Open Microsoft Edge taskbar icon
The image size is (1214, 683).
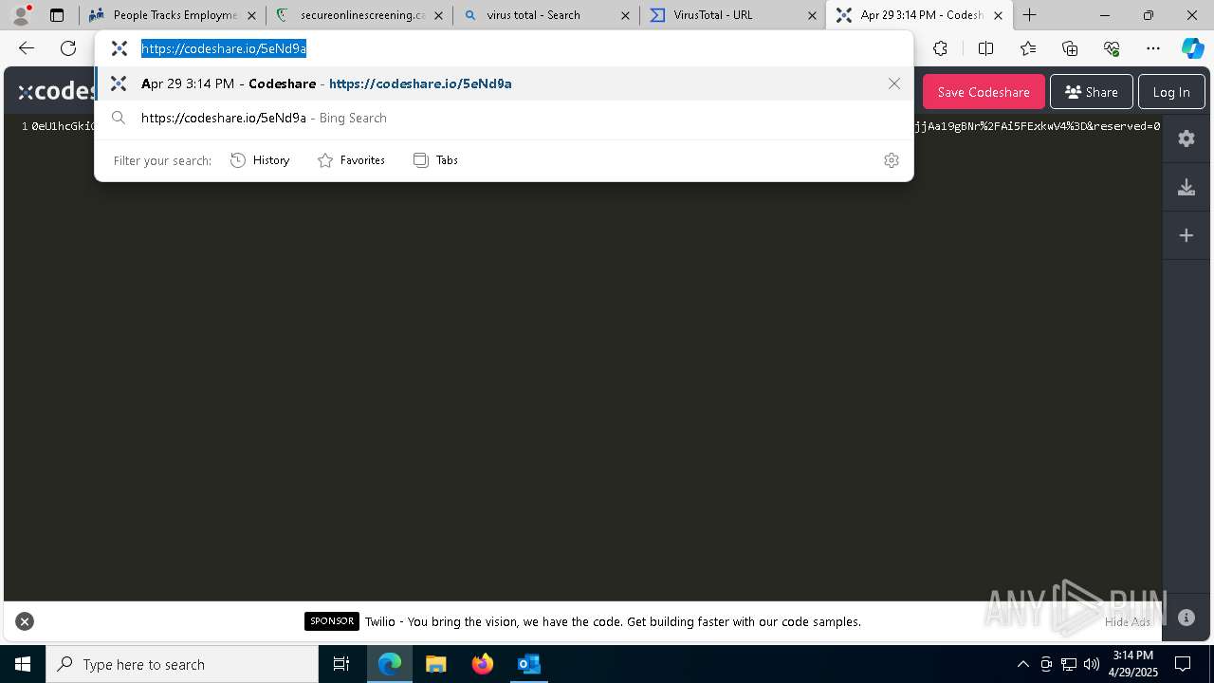coord(390,664)
